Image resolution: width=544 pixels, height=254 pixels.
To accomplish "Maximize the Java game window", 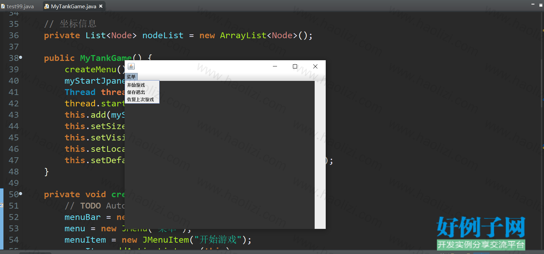I will [295, 66].
